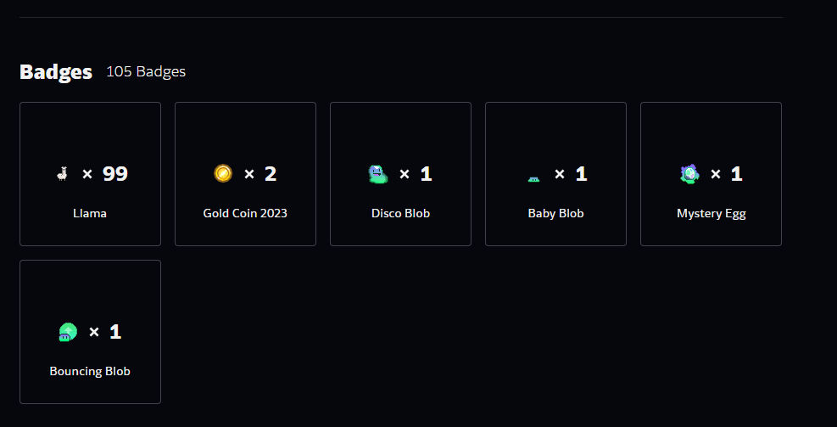This screenshot has height=427, width=837.
Task: Click the Bouncing Blob icon
Action: click(68, 332)
